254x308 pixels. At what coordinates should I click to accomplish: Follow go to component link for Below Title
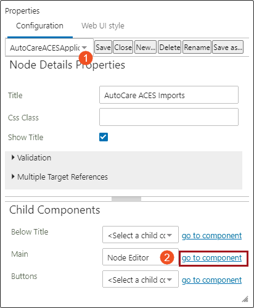click(211, 236)
